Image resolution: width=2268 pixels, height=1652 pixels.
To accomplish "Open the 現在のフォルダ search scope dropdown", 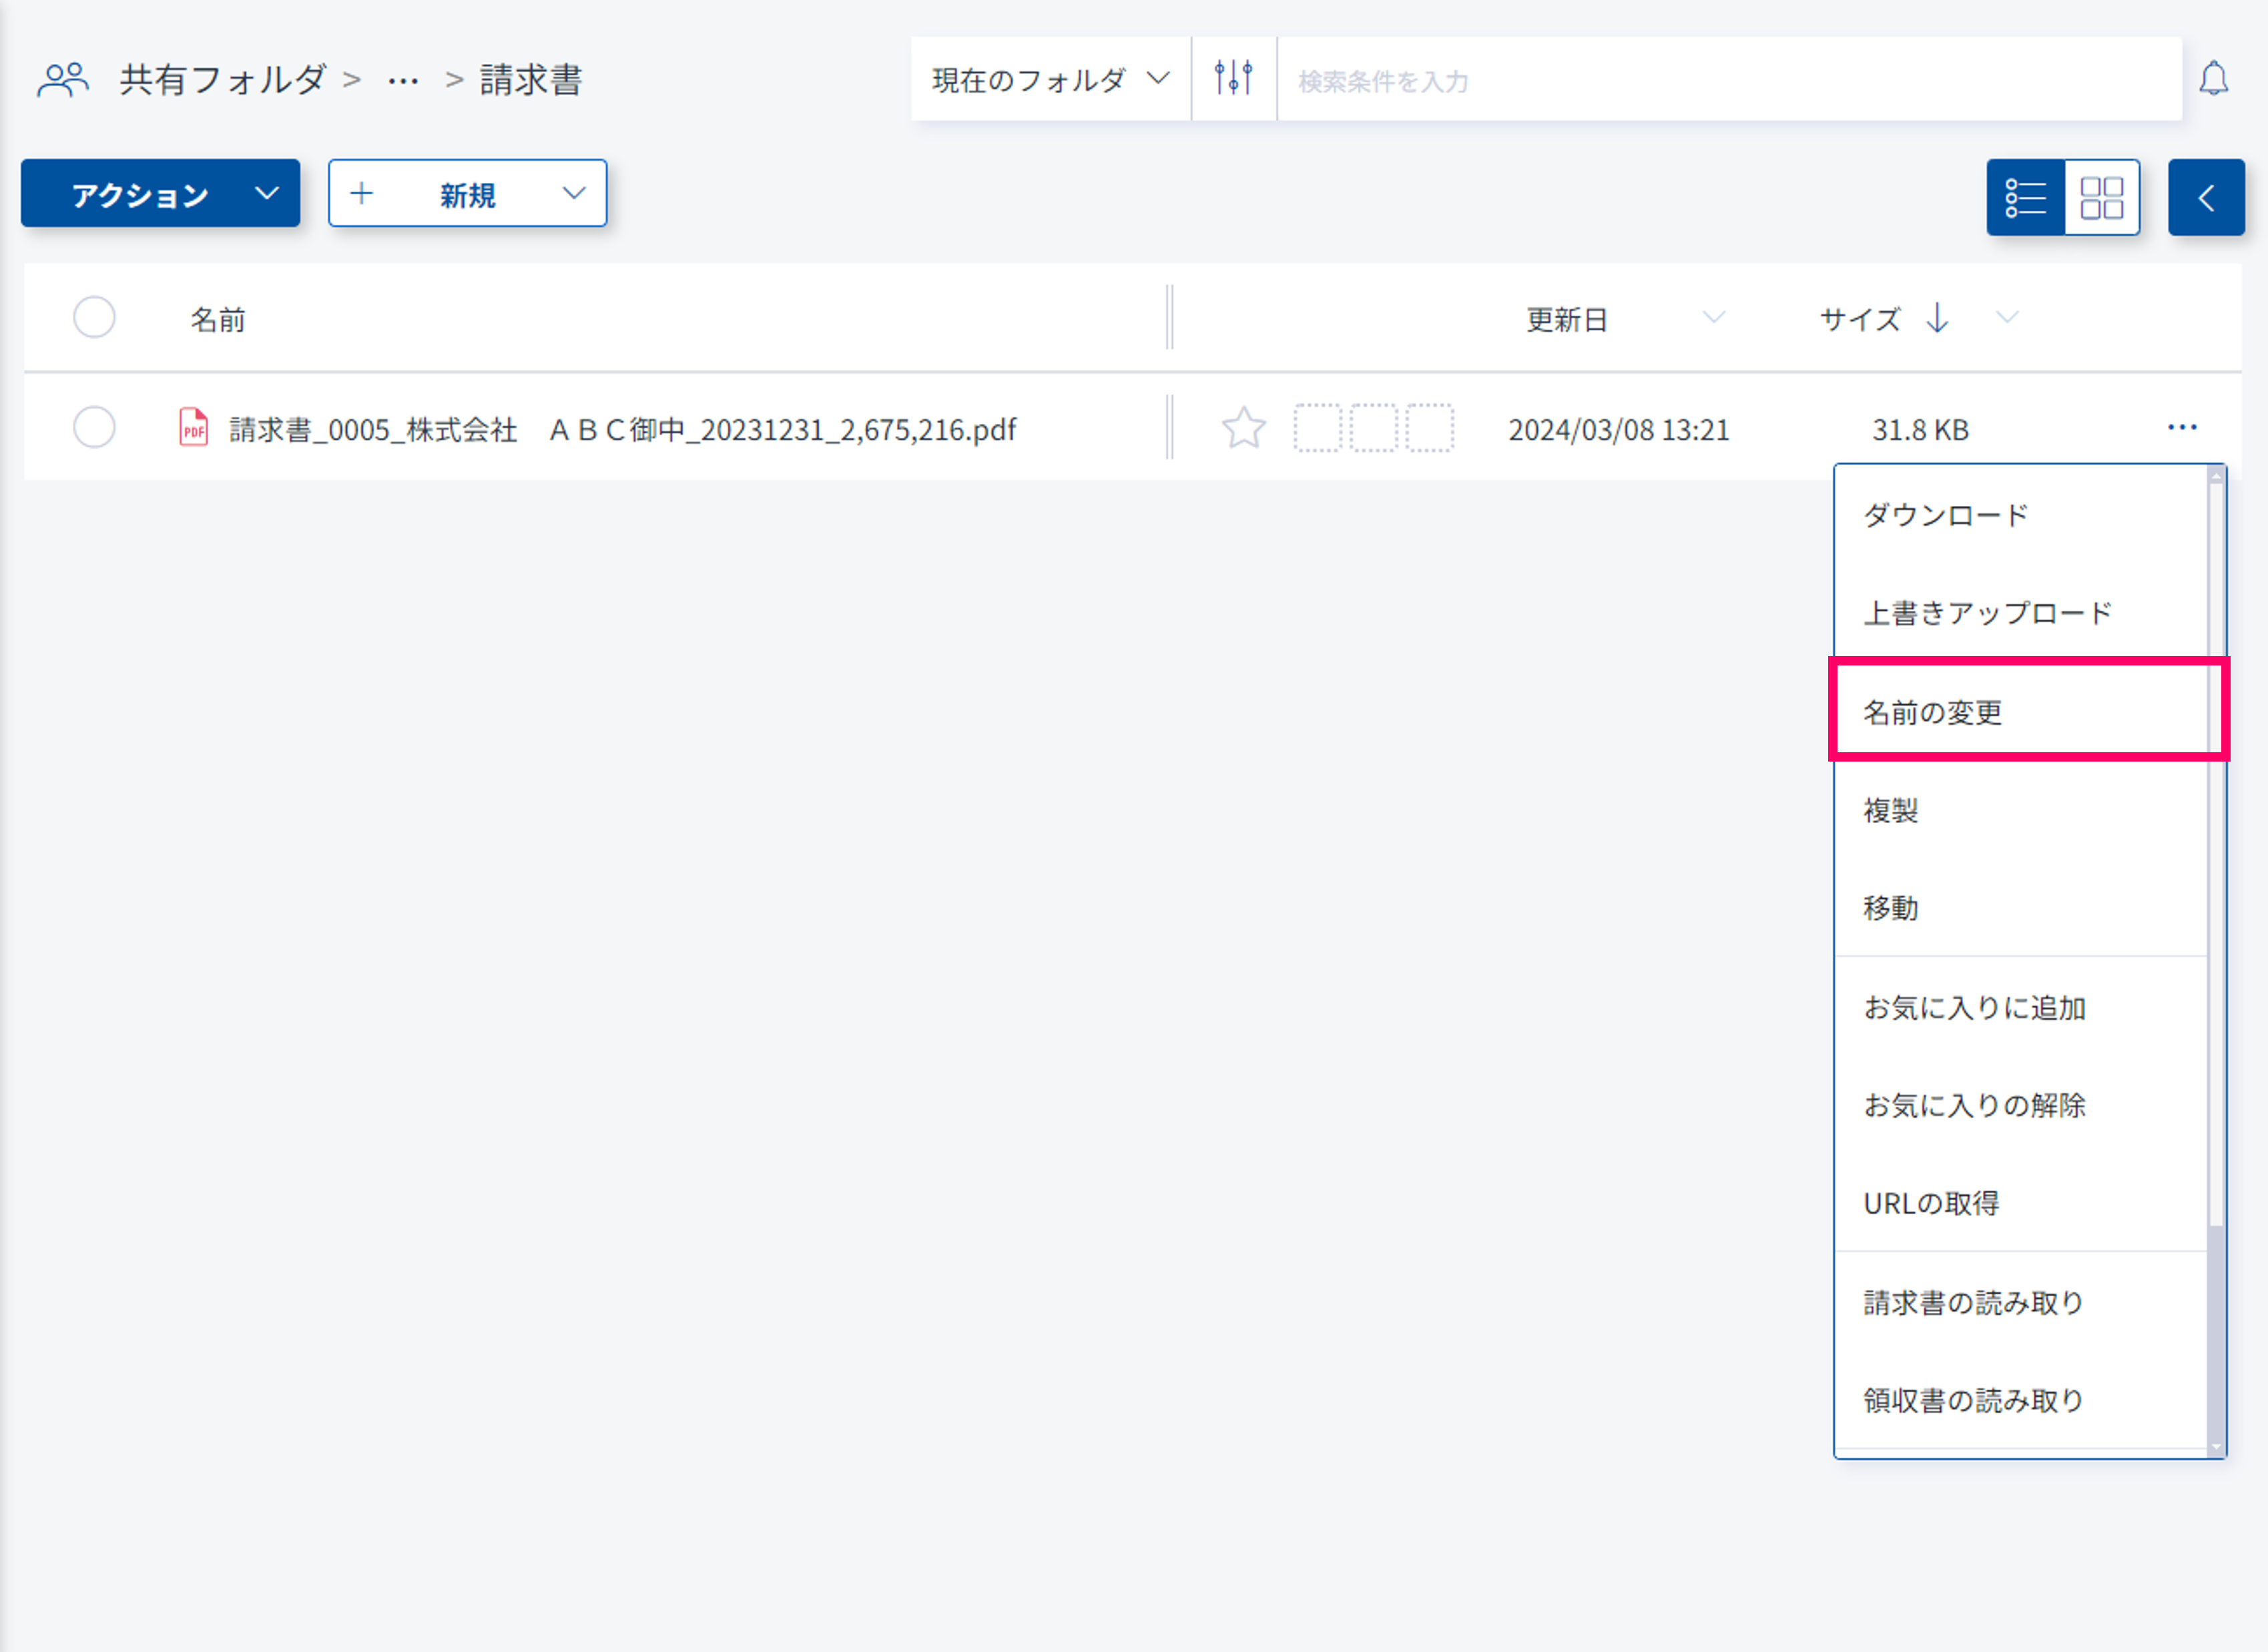I will click(x=1049, y=79).
